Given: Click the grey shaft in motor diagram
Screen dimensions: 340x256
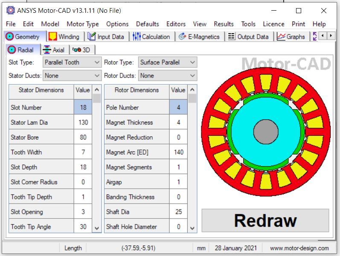Looking at the screenshot, I should tap(266, 132).
